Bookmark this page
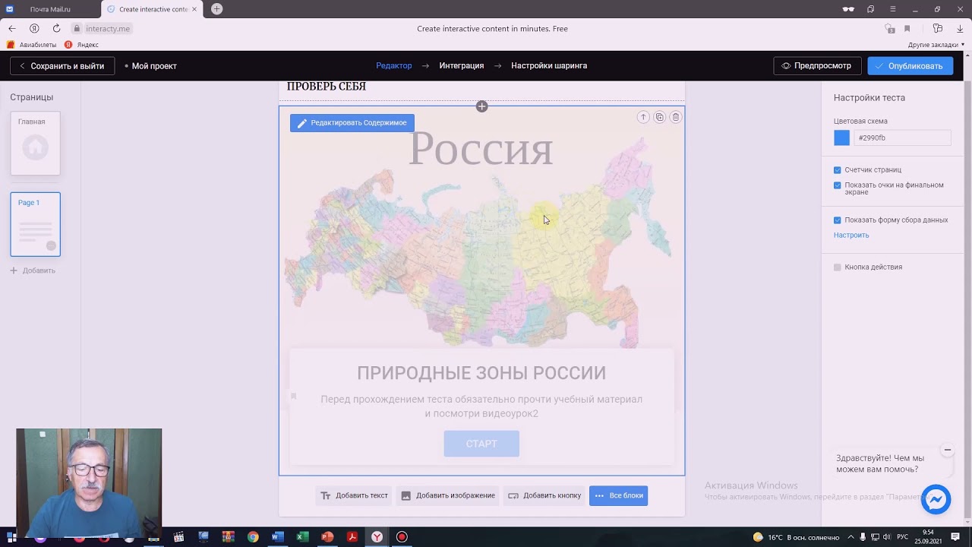Viewport: 972px width, 547px height. point(907,29)
